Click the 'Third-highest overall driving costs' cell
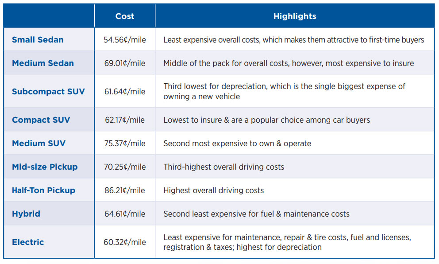The width and height of the screenshot is (439, 264). point(223,167)
